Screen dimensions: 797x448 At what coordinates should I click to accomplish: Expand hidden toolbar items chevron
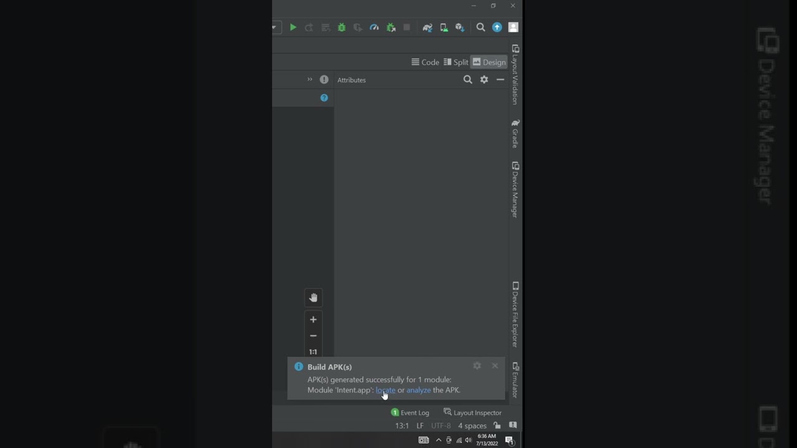click(309, 80)
